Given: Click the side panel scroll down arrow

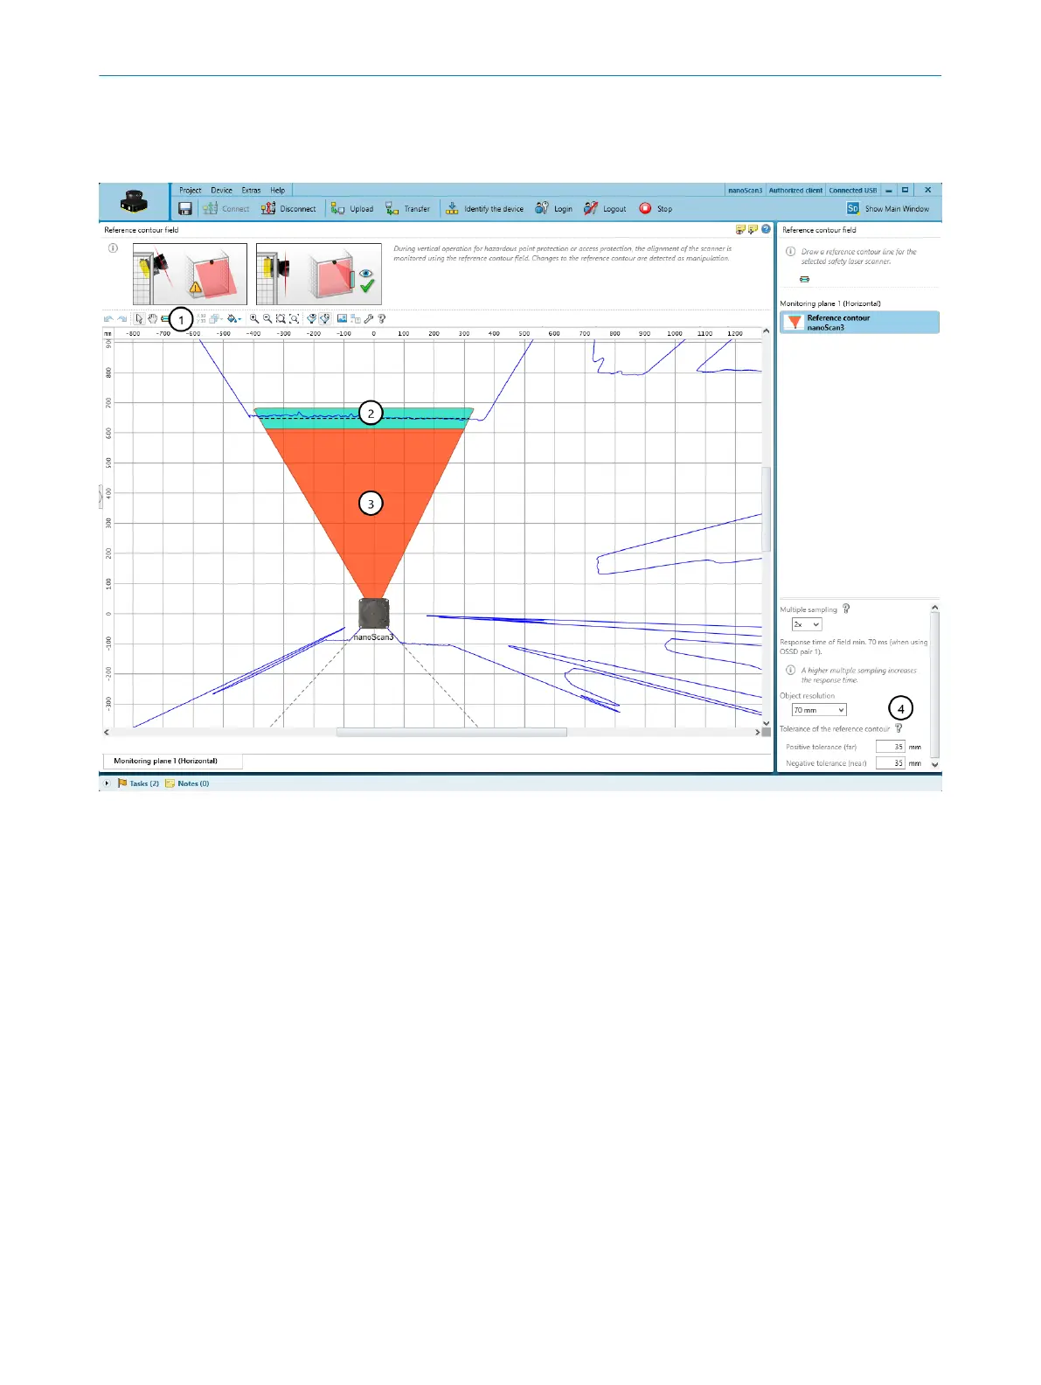Looking at the screenshot, I should 934,765.
